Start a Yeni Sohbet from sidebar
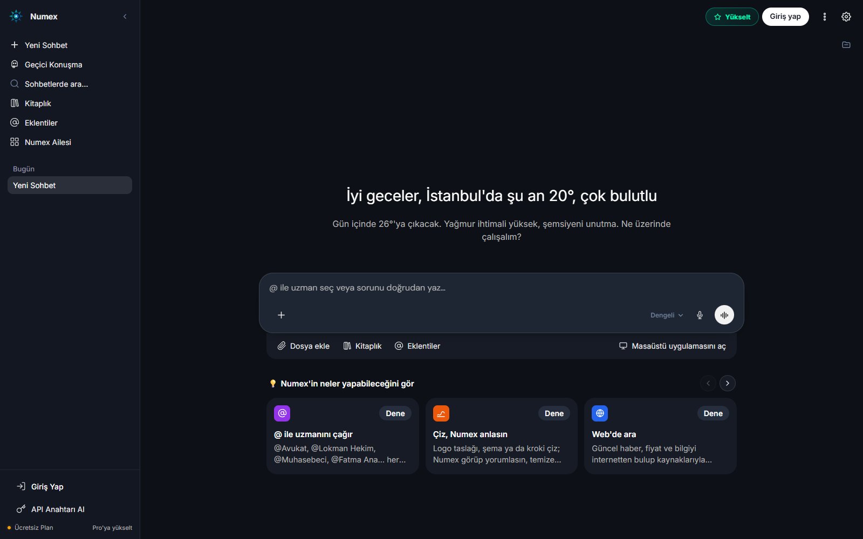 [x=70, y=45]
